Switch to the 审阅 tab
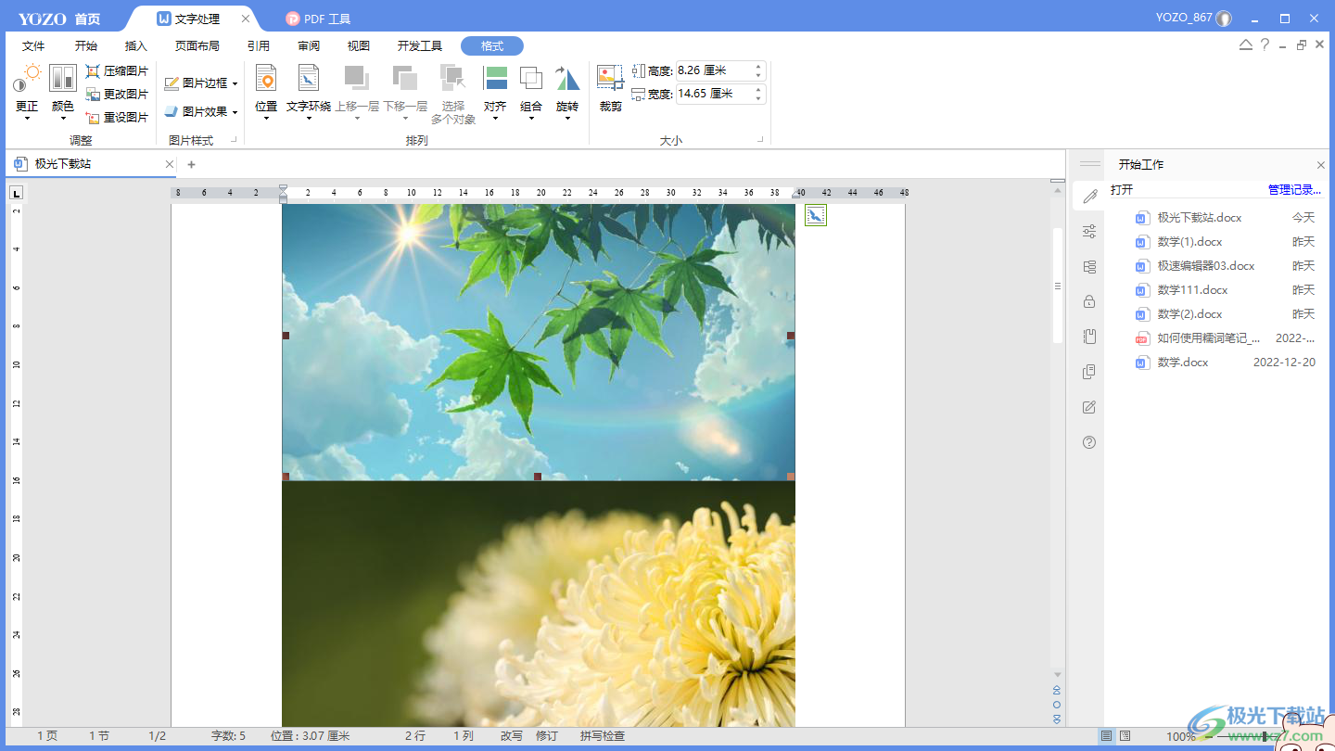Viewport: 1335px width, 751px height. (309, 45)
